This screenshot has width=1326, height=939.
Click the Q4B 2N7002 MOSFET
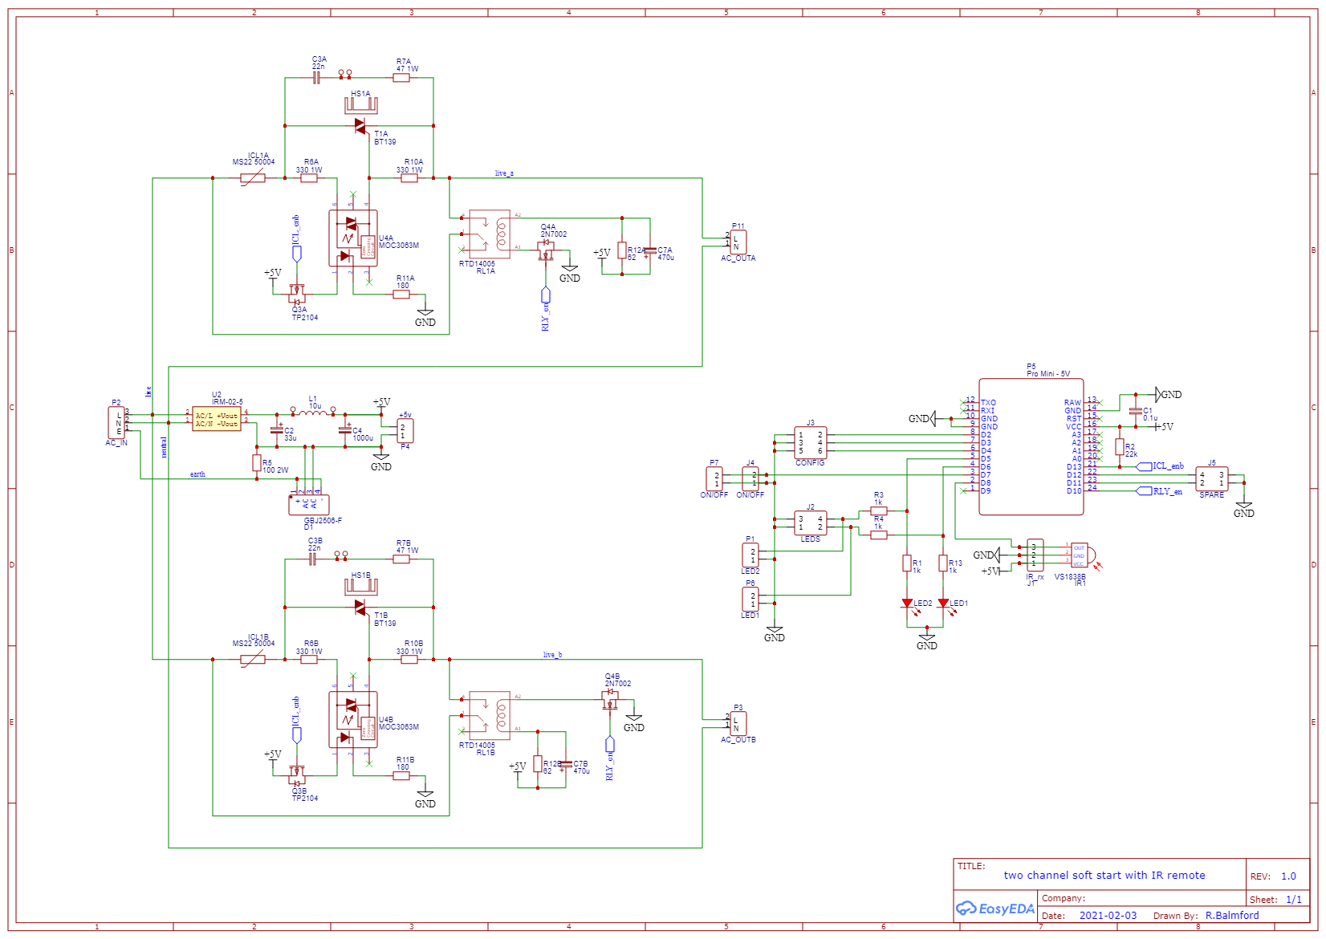[x=611, y=700]
